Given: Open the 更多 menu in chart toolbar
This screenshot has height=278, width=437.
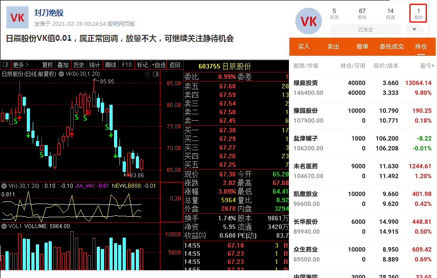Looking at the screenshot, I should tap(20, 65).
